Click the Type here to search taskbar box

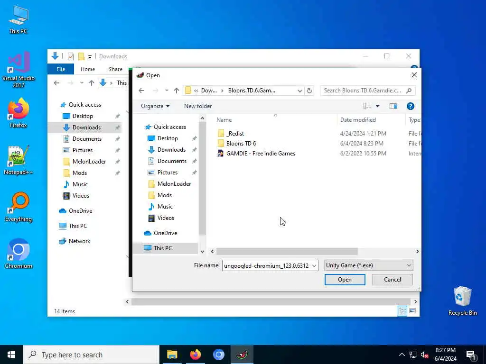91,355
